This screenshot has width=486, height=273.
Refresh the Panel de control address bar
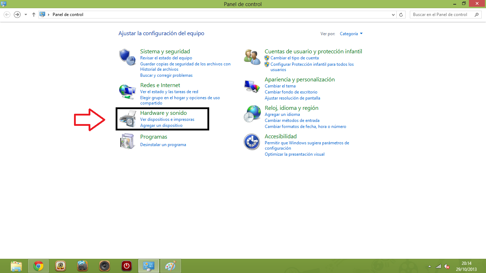401,15
